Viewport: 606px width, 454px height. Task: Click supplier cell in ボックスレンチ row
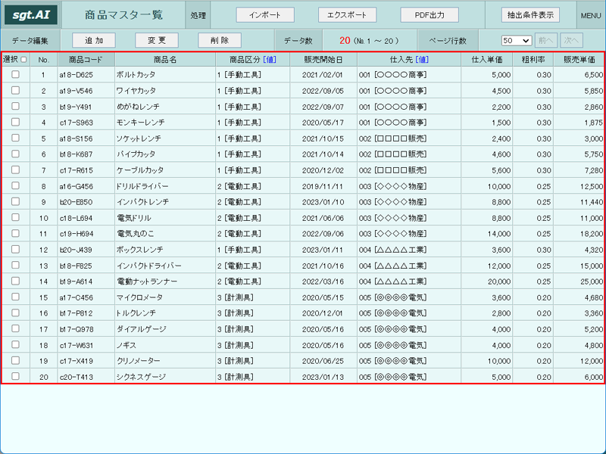click(x=409, y=250)
